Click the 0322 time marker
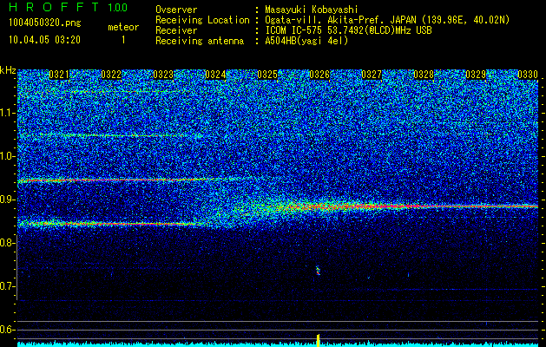The image size is (546, 347). coord(111,75)
